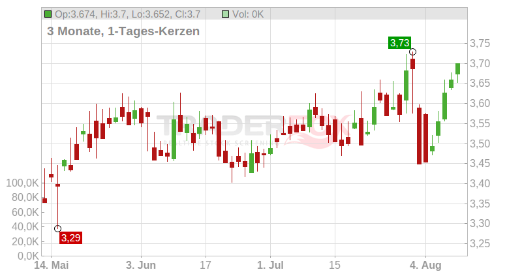Click the 80,0K volume axis label

25,198
